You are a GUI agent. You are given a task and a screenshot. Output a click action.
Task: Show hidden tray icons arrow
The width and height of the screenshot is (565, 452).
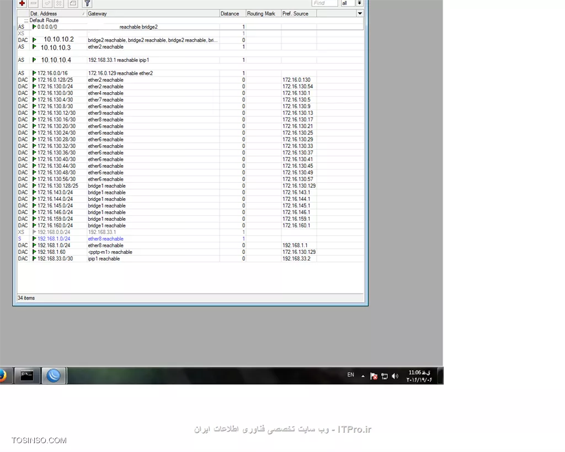coord(363,376)
